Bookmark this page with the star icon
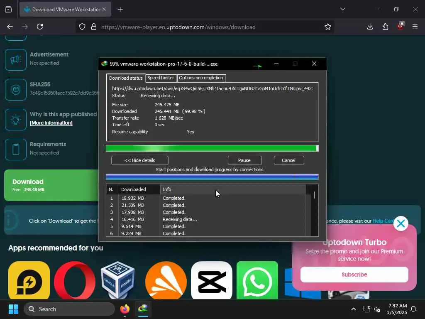 click(328, 27)
